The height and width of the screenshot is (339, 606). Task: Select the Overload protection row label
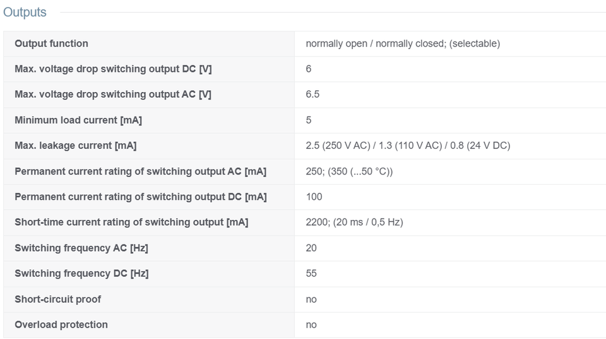click(61, 325)
